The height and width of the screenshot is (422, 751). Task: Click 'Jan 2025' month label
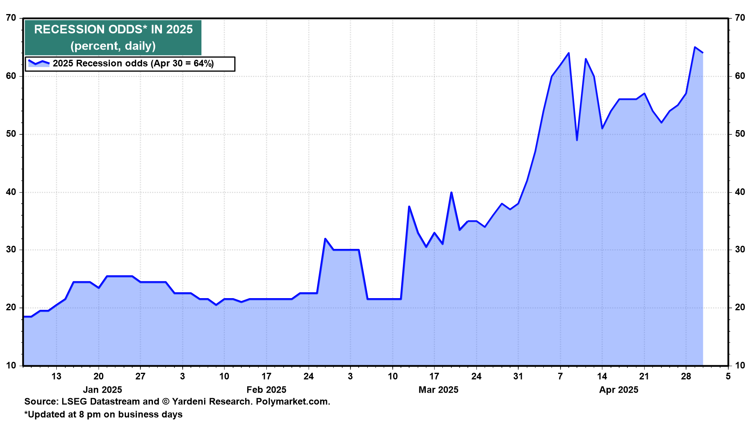[x=102, y=390]
